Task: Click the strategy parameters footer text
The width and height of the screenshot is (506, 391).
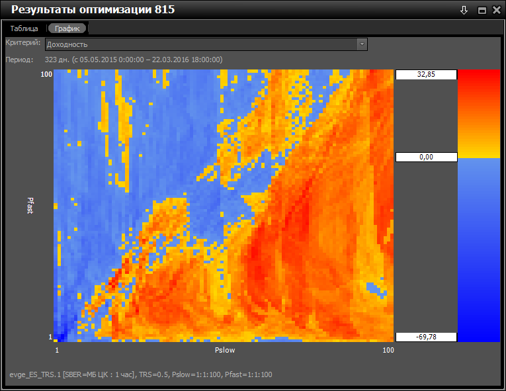Action: (x=140, y=374)
